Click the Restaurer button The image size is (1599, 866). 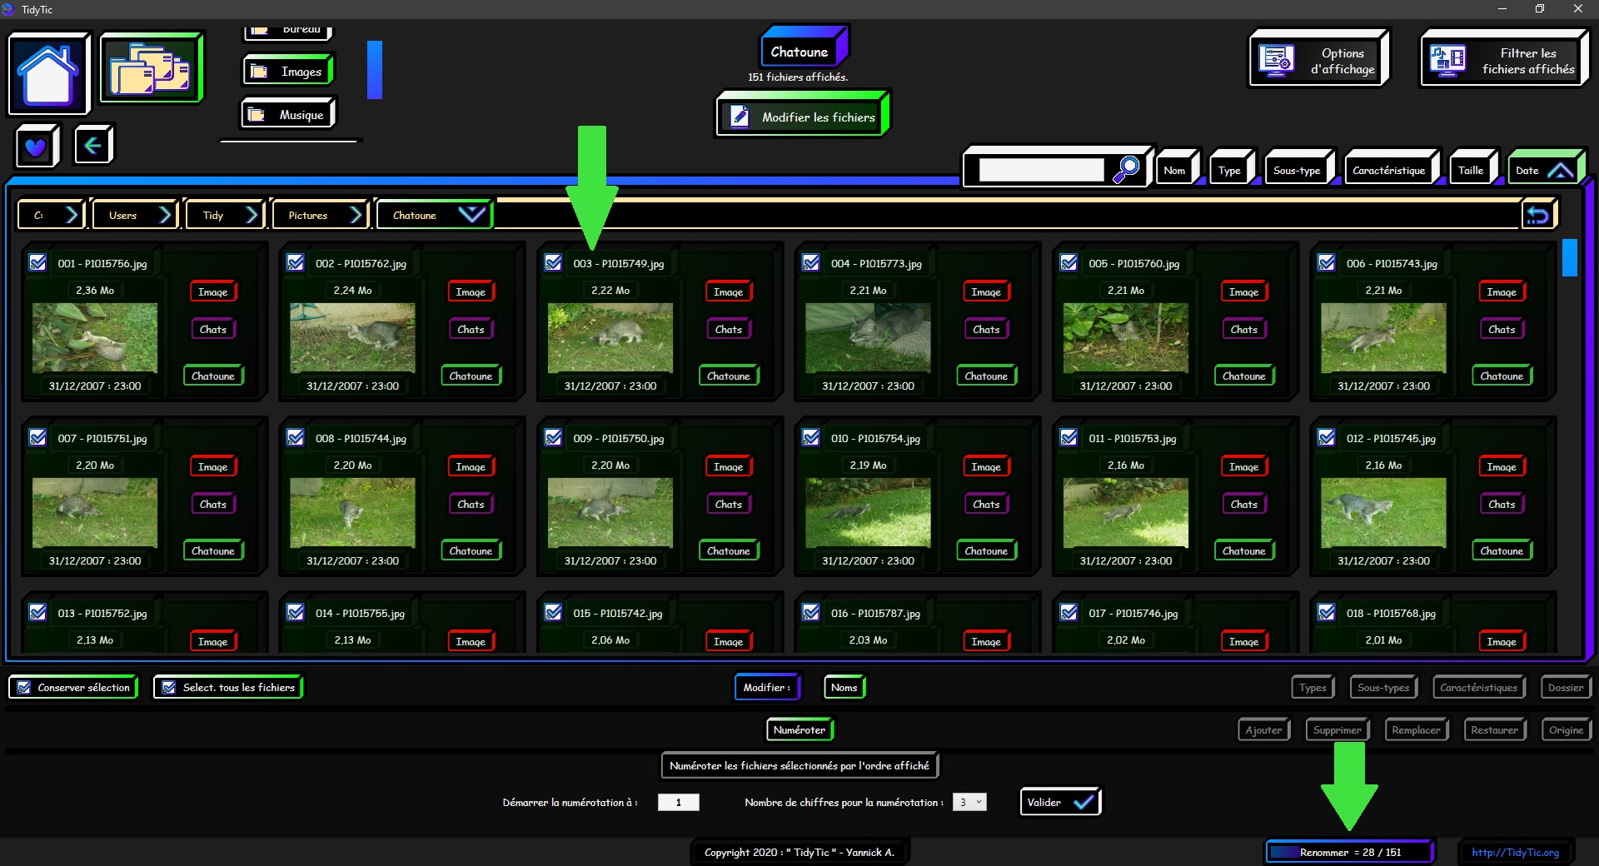coord(1494,730)
